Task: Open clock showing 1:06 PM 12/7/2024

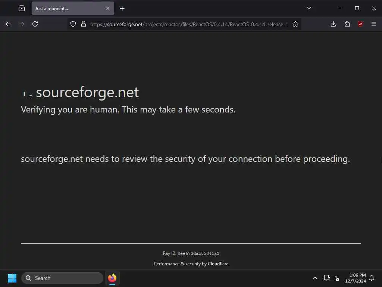Action: pos(355,278)
